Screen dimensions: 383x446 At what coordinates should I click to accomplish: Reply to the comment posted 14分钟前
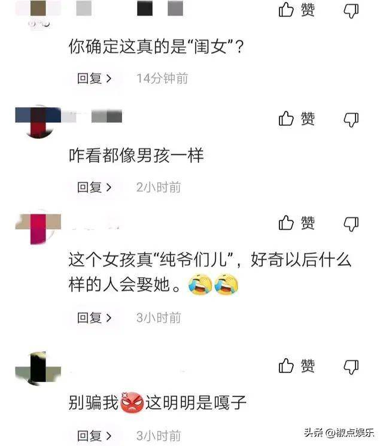[x=94, y=78]
